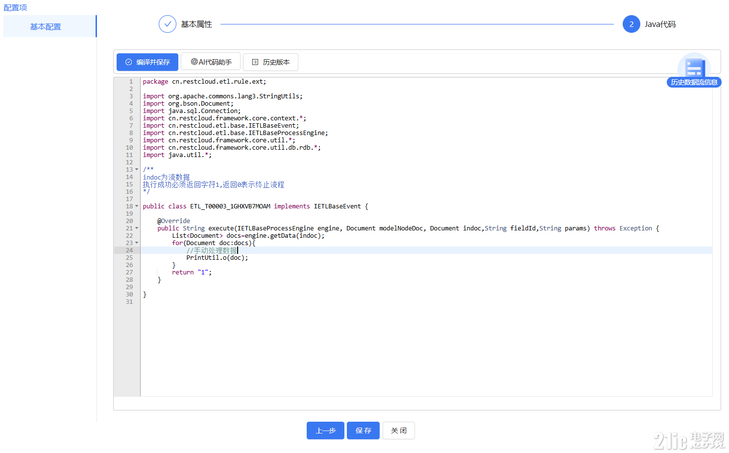This screenshot has width=729, height=453.
Task: Click the 配置项 header text
Action: pyautogui.click(x=15, y=7)
